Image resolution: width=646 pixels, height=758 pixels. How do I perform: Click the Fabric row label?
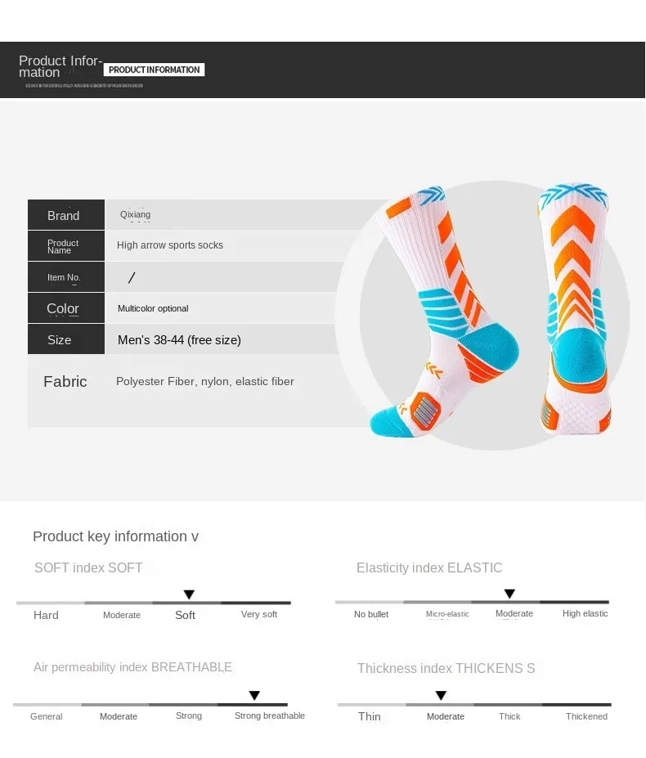click(65, 382)
